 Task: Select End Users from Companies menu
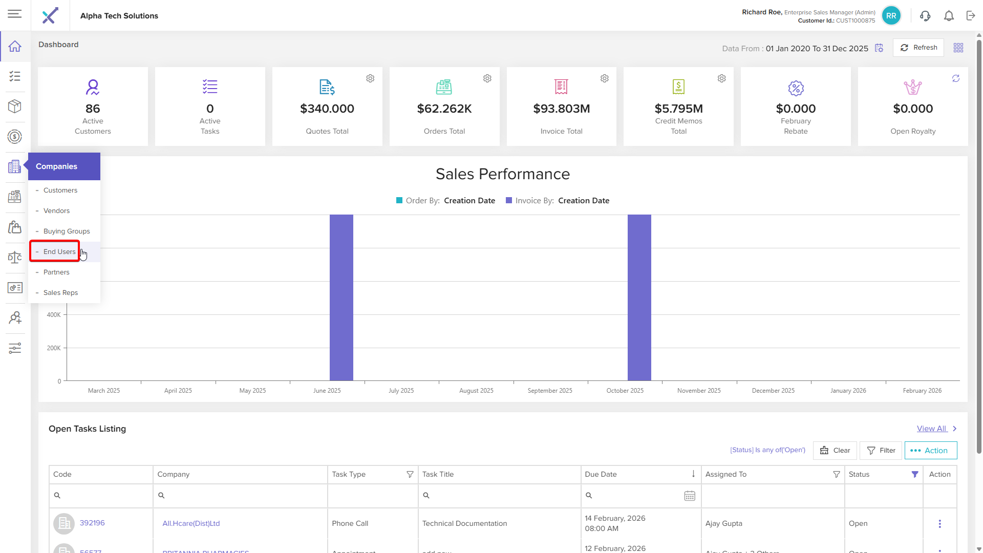coord(59,252)
